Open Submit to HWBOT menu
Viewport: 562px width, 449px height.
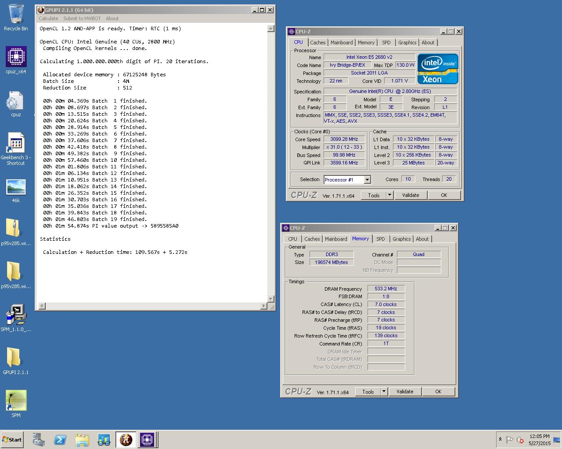82,18
